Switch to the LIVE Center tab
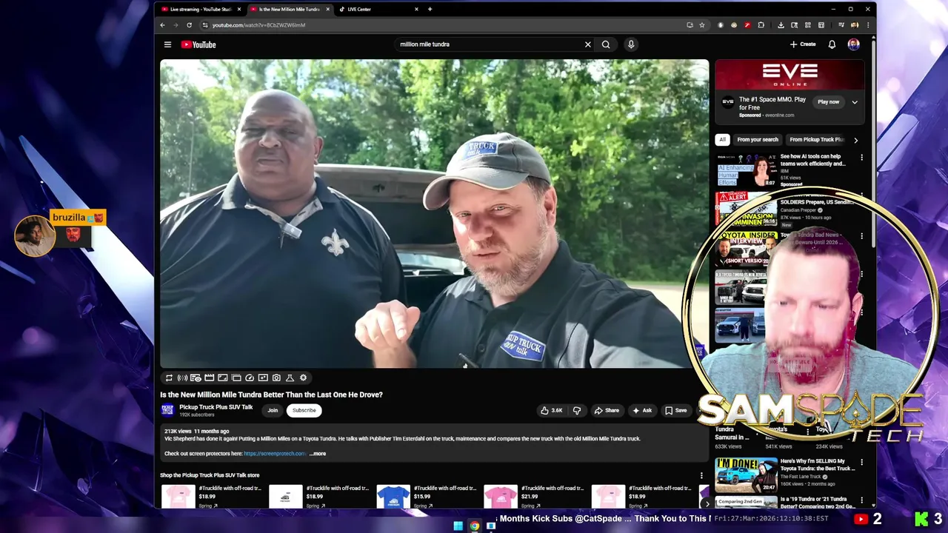 378,10
